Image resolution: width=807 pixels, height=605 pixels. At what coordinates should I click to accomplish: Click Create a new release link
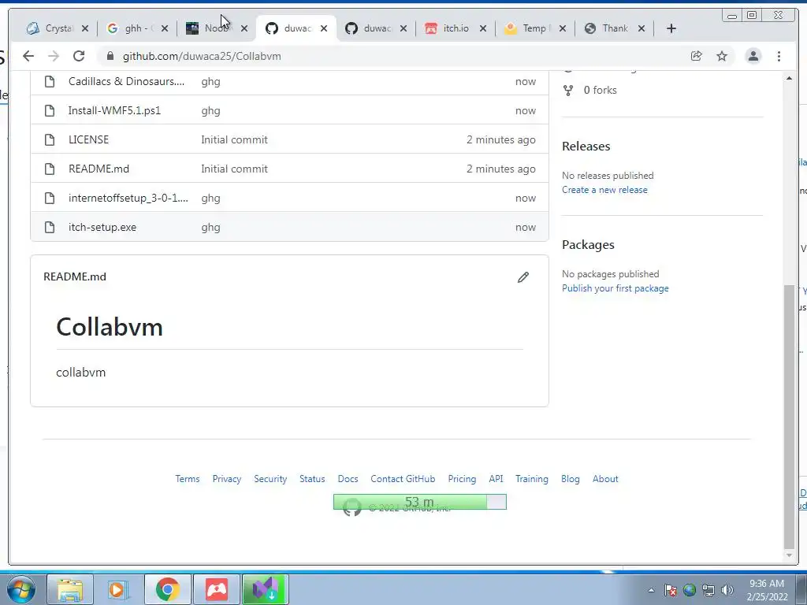tap(604, 190)
